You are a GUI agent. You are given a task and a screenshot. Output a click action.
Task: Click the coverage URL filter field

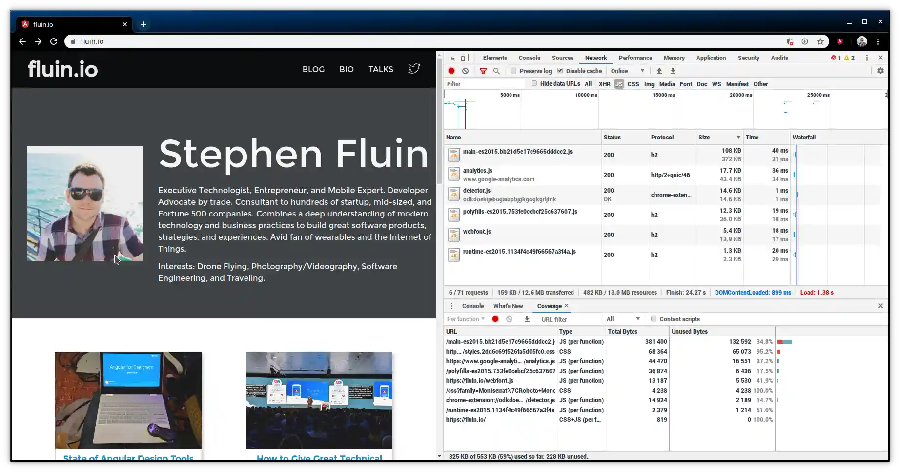click(569, 319)
